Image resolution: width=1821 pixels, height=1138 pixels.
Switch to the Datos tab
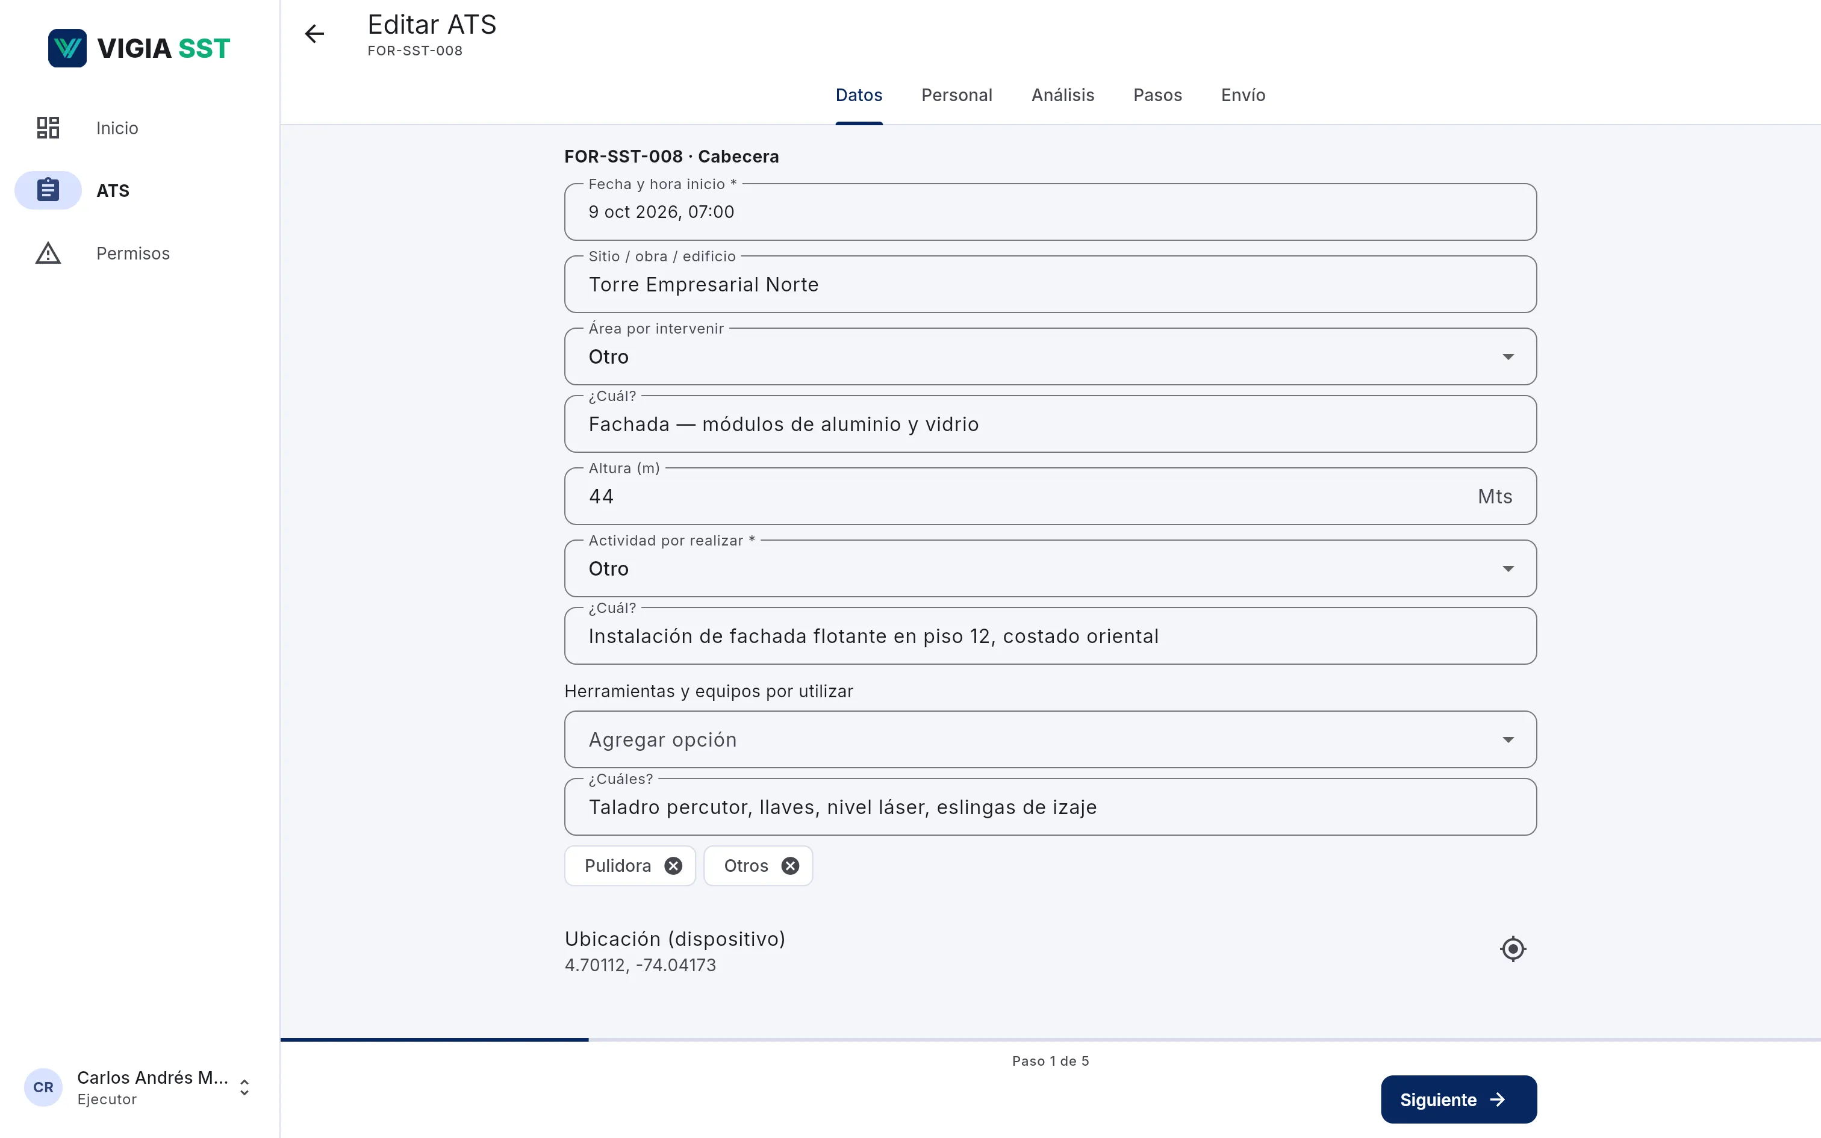859,96
